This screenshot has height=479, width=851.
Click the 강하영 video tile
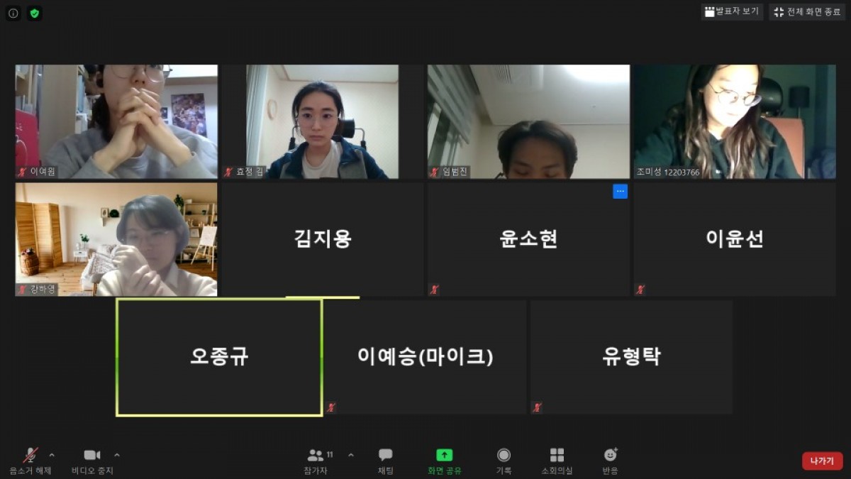(116, 239)
